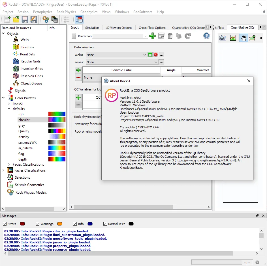Click the refresh arrow icon
The image size is (267, 266).
188,36
